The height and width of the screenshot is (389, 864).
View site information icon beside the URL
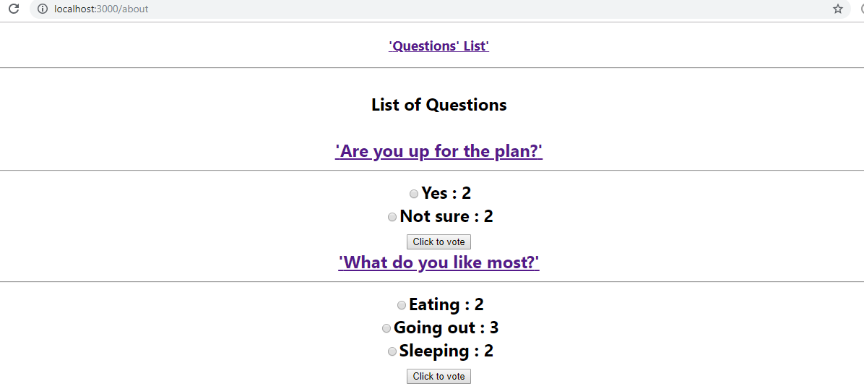click(42, 9)
